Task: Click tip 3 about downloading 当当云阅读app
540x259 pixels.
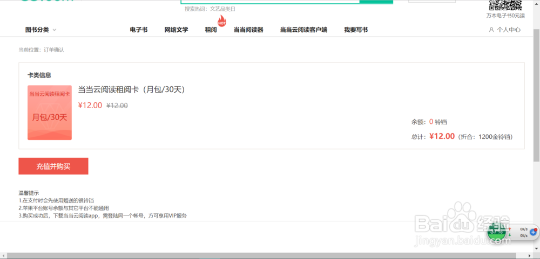Action: (x=103, y=216)
